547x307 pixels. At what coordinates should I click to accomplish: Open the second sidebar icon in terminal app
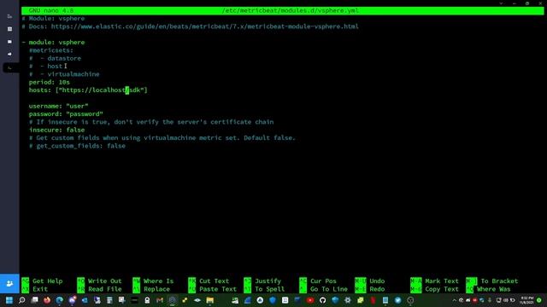coord(9,29)
